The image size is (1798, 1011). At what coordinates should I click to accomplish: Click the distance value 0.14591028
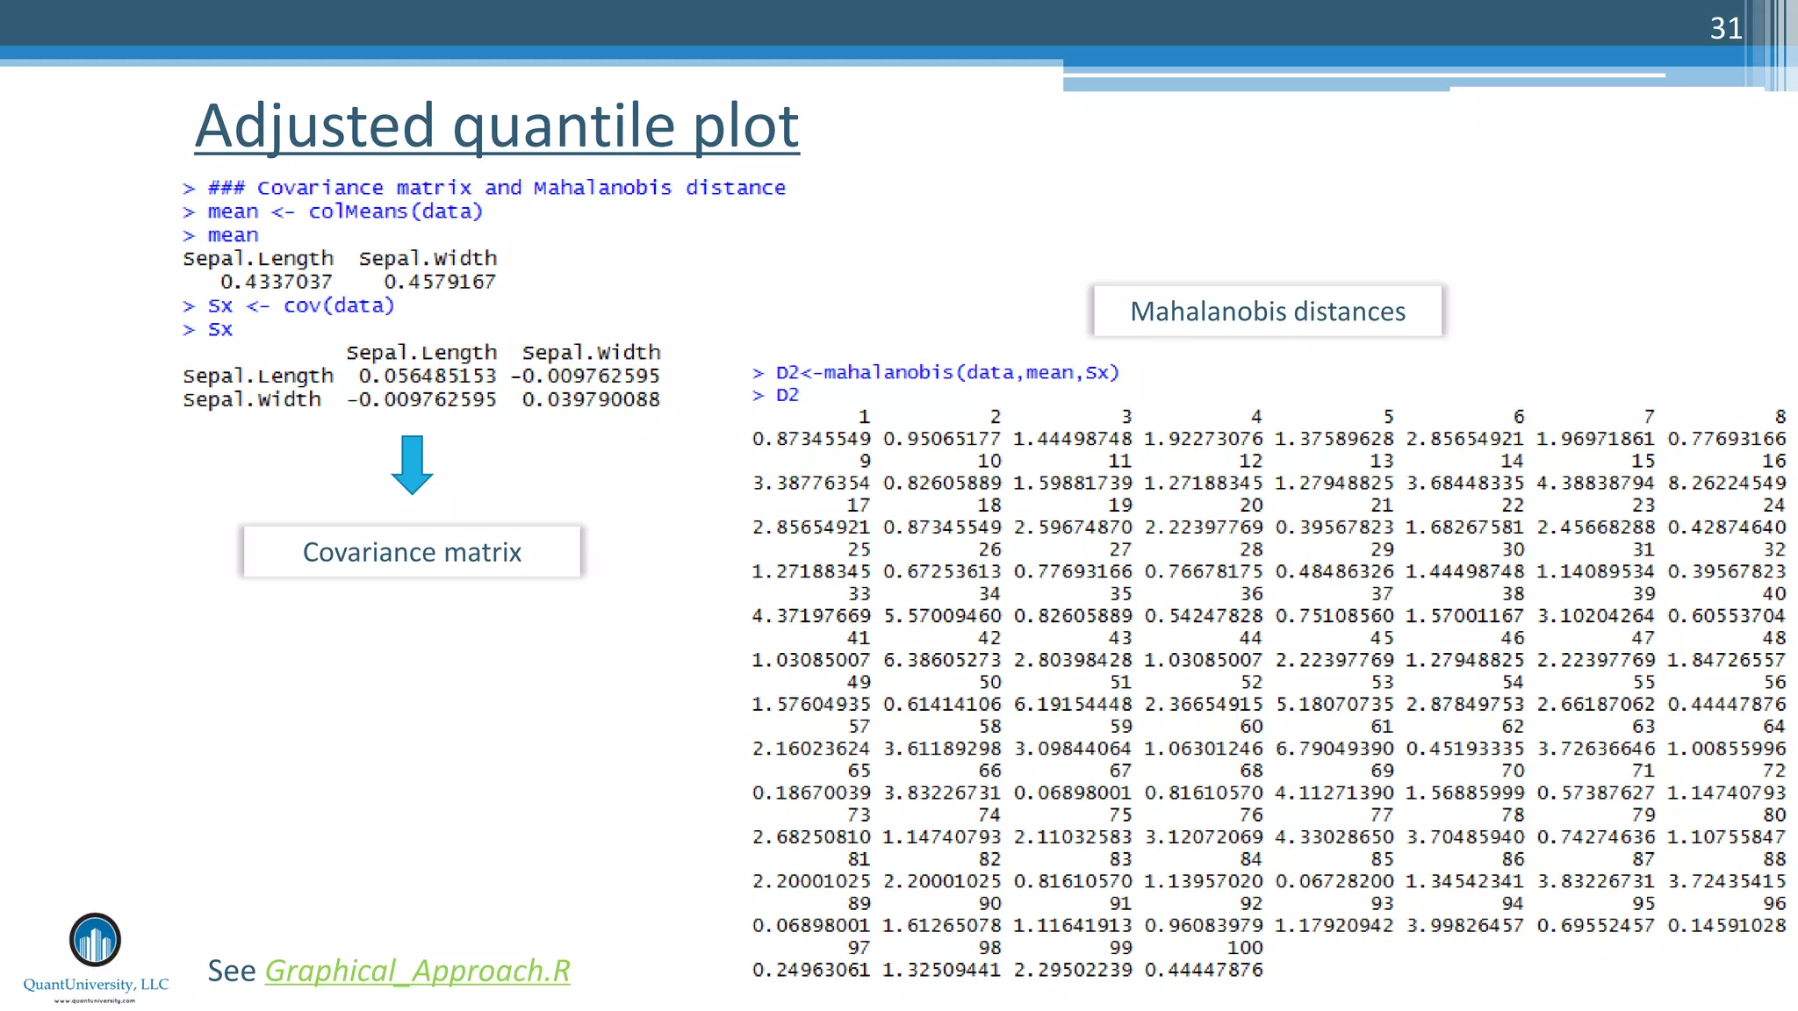tap(1727, 925)
